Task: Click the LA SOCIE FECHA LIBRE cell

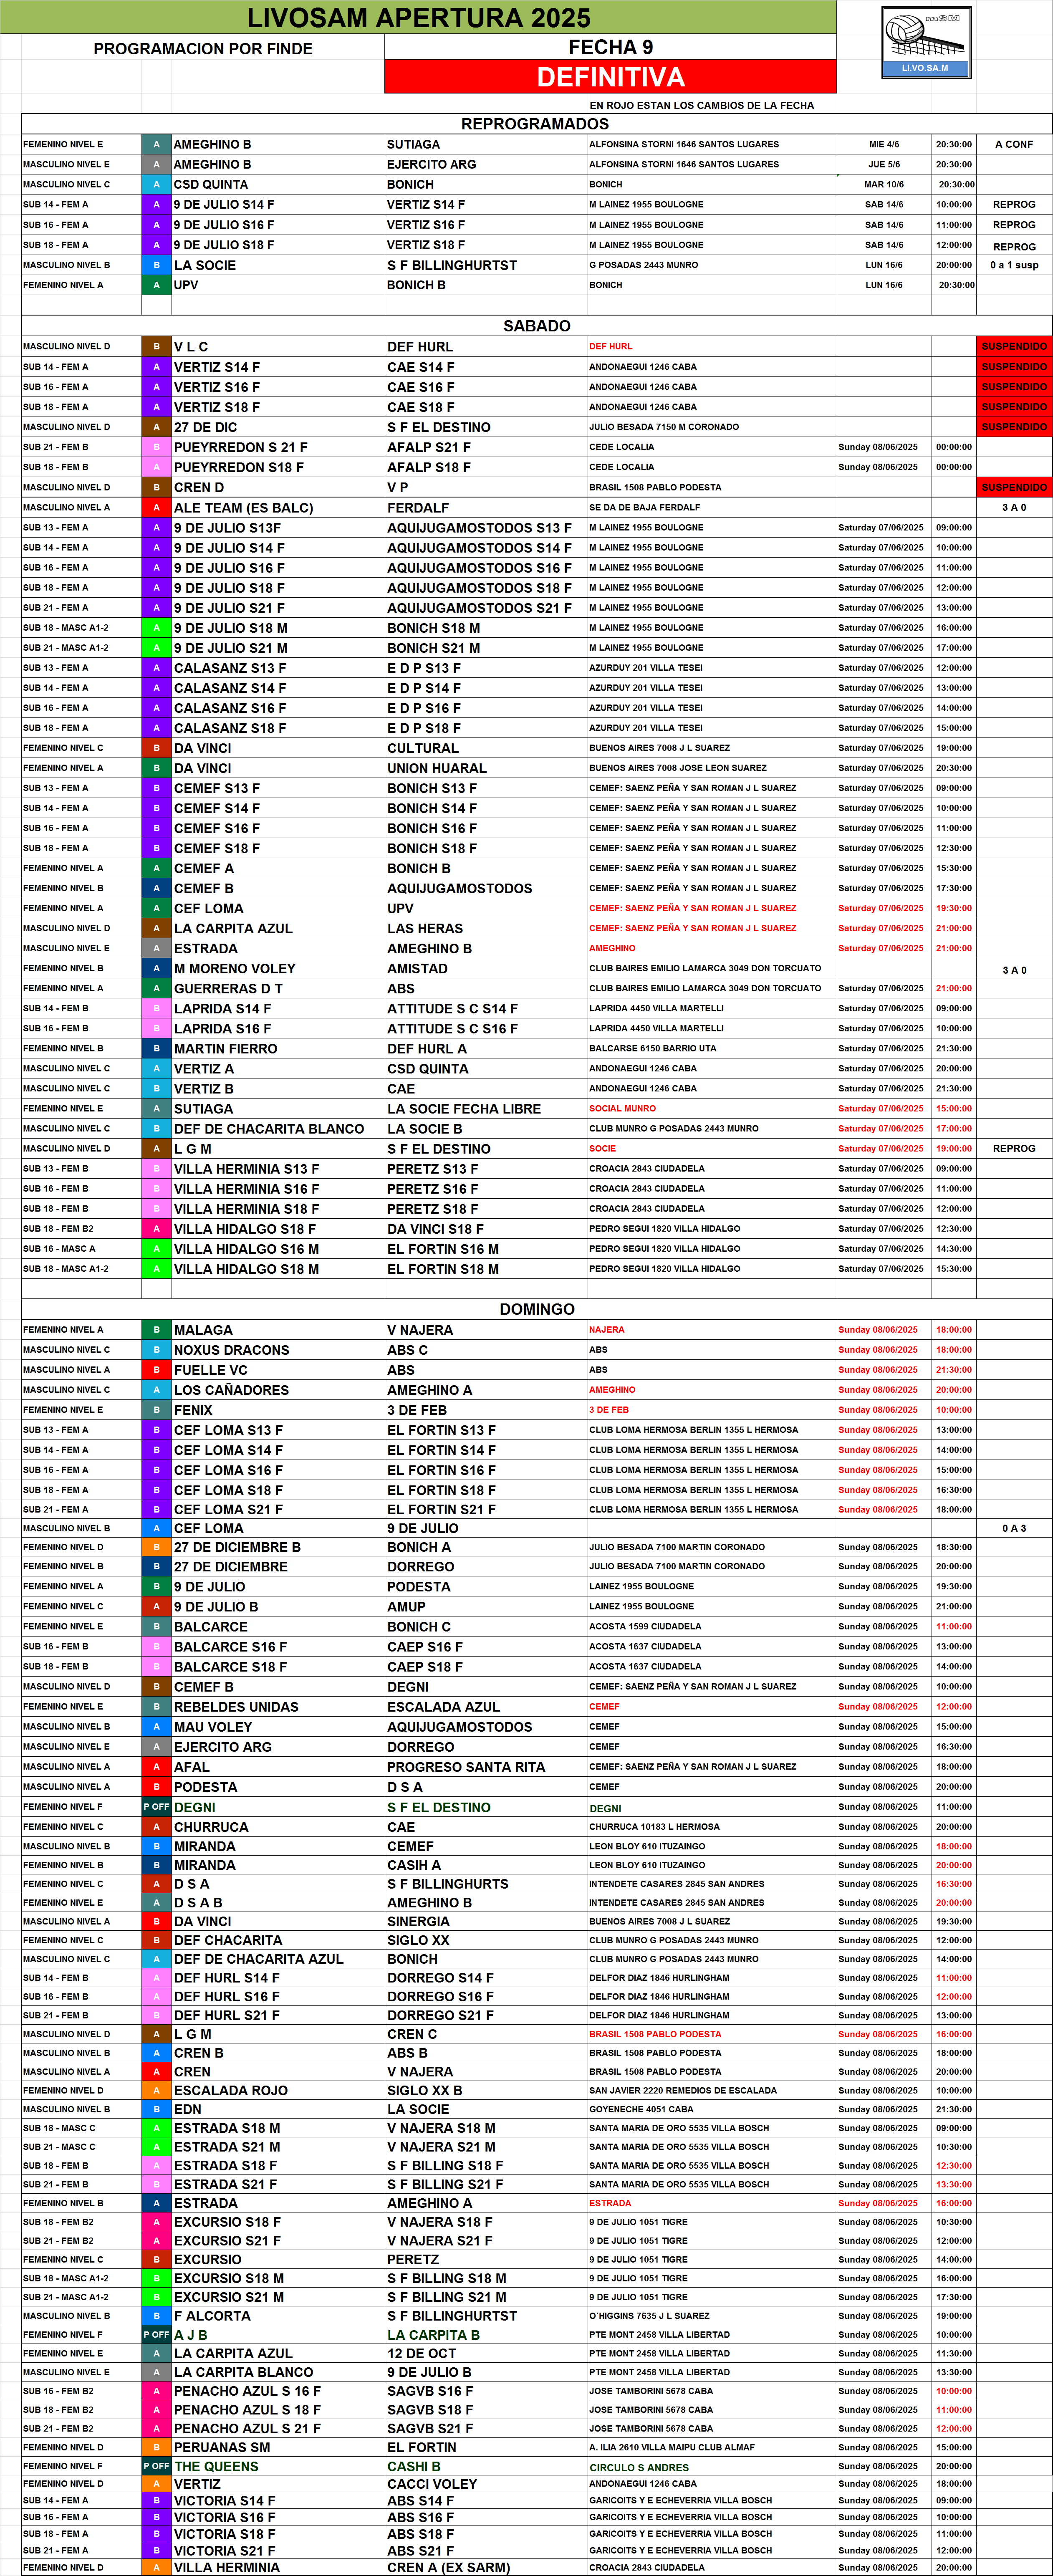Action: (x=486, y=1108)
